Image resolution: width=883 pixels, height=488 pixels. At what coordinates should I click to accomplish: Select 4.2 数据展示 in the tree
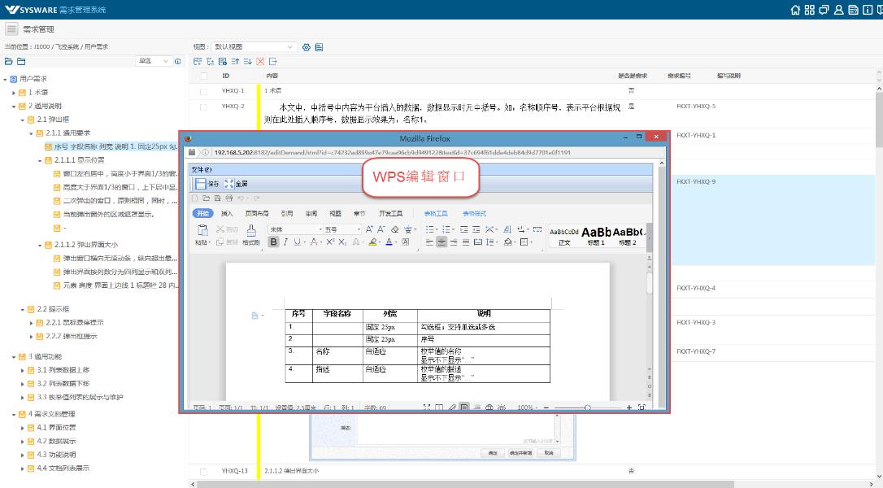click(63, 441)
